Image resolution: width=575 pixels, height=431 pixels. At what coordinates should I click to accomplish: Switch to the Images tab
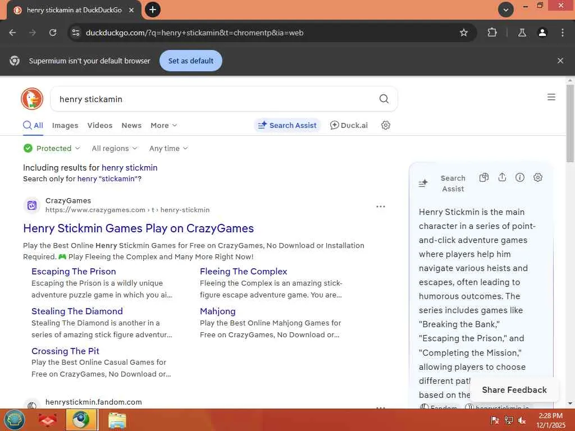point(65,125)
